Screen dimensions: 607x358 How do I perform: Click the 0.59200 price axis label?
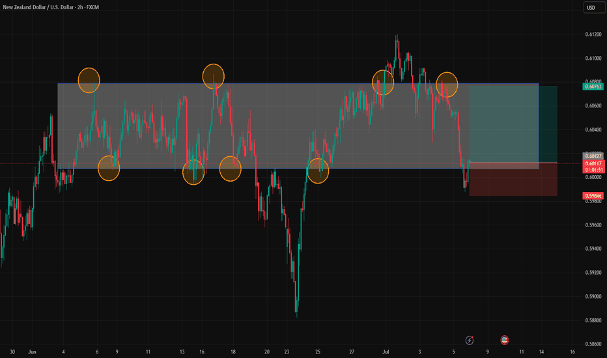593,273
